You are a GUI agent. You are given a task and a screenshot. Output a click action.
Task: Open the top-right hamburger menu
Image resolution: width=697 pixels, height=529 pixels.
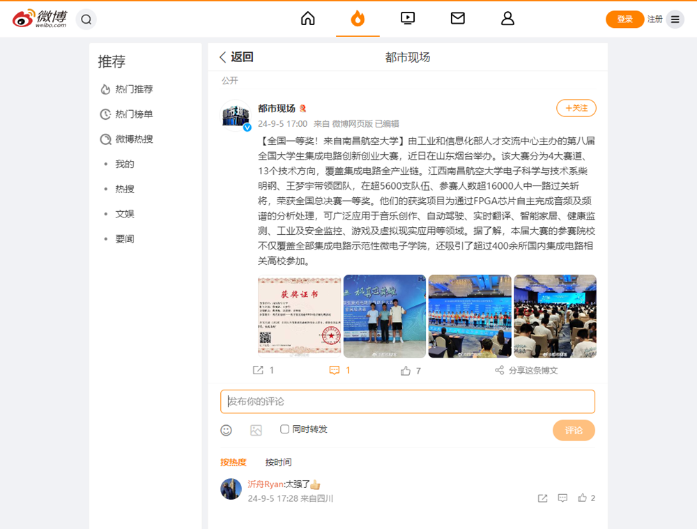point(675,20)
